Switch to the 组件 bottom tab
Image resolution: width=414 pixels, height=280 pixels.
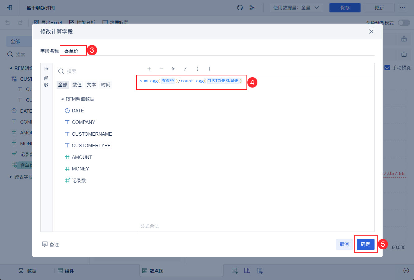tap(66, 271)
